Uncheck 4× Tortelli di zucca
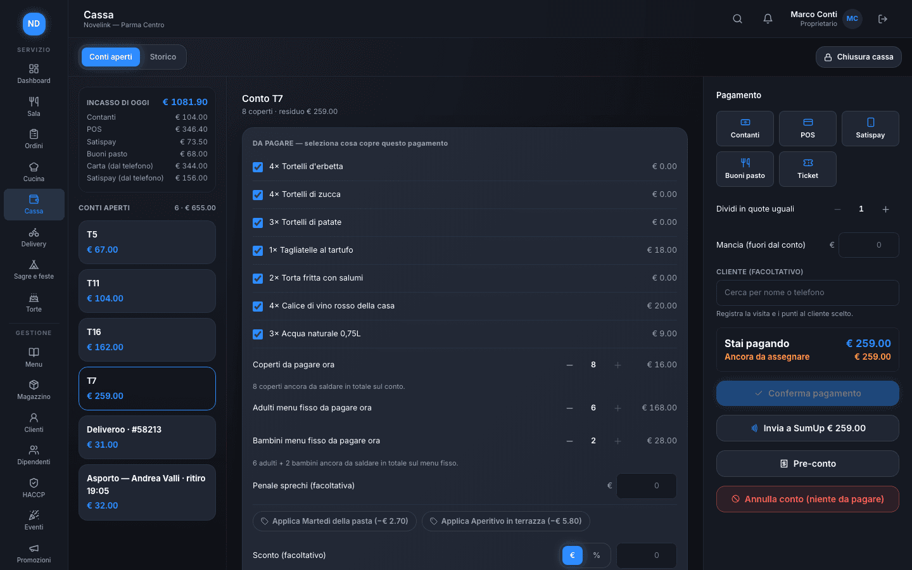 (x=258, y=195)
